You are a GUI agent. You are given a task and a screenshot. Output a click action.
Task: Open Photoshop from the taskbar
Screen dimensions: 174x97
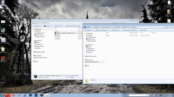(x=30, y=95)
